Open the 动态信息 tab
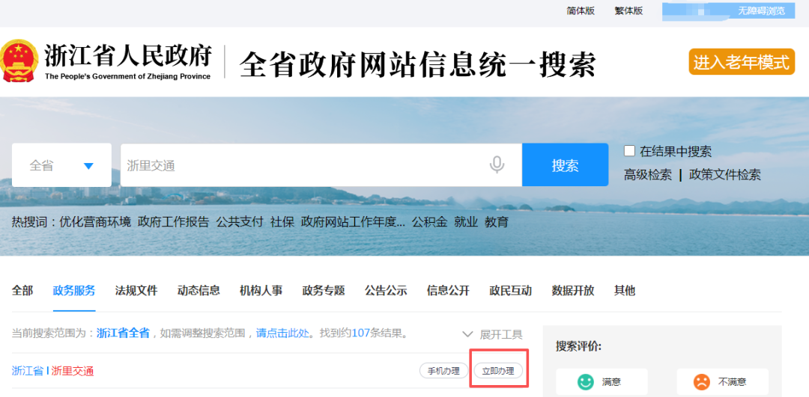 coord(199,290)
